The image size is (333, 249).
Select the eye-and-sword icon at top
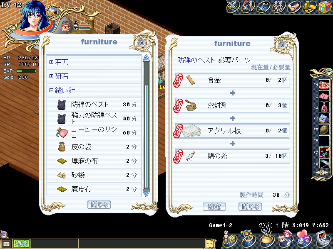[x=263, y=7]
